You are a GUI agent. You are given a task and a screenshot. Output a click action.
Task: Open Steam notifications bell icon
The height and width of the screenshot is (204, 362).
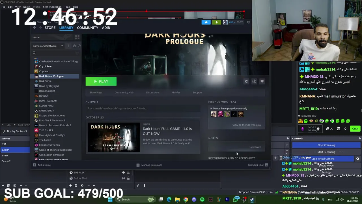pyautogui.click(x=216, y=22)
